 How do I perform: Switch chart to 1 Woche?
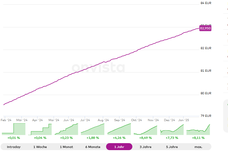40,147
